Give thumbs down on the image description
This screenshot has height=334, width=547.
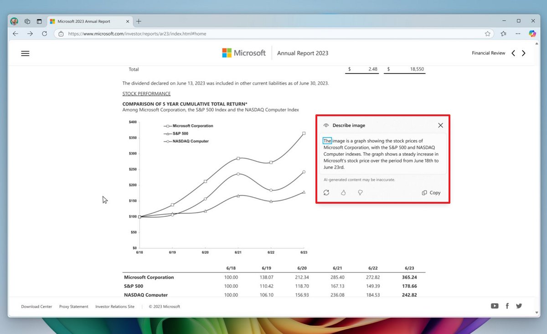click(x=360, y=192)
